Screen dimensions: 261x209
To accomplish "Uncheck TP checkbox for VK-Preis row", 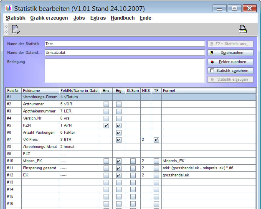I will (x=156, y=140).
